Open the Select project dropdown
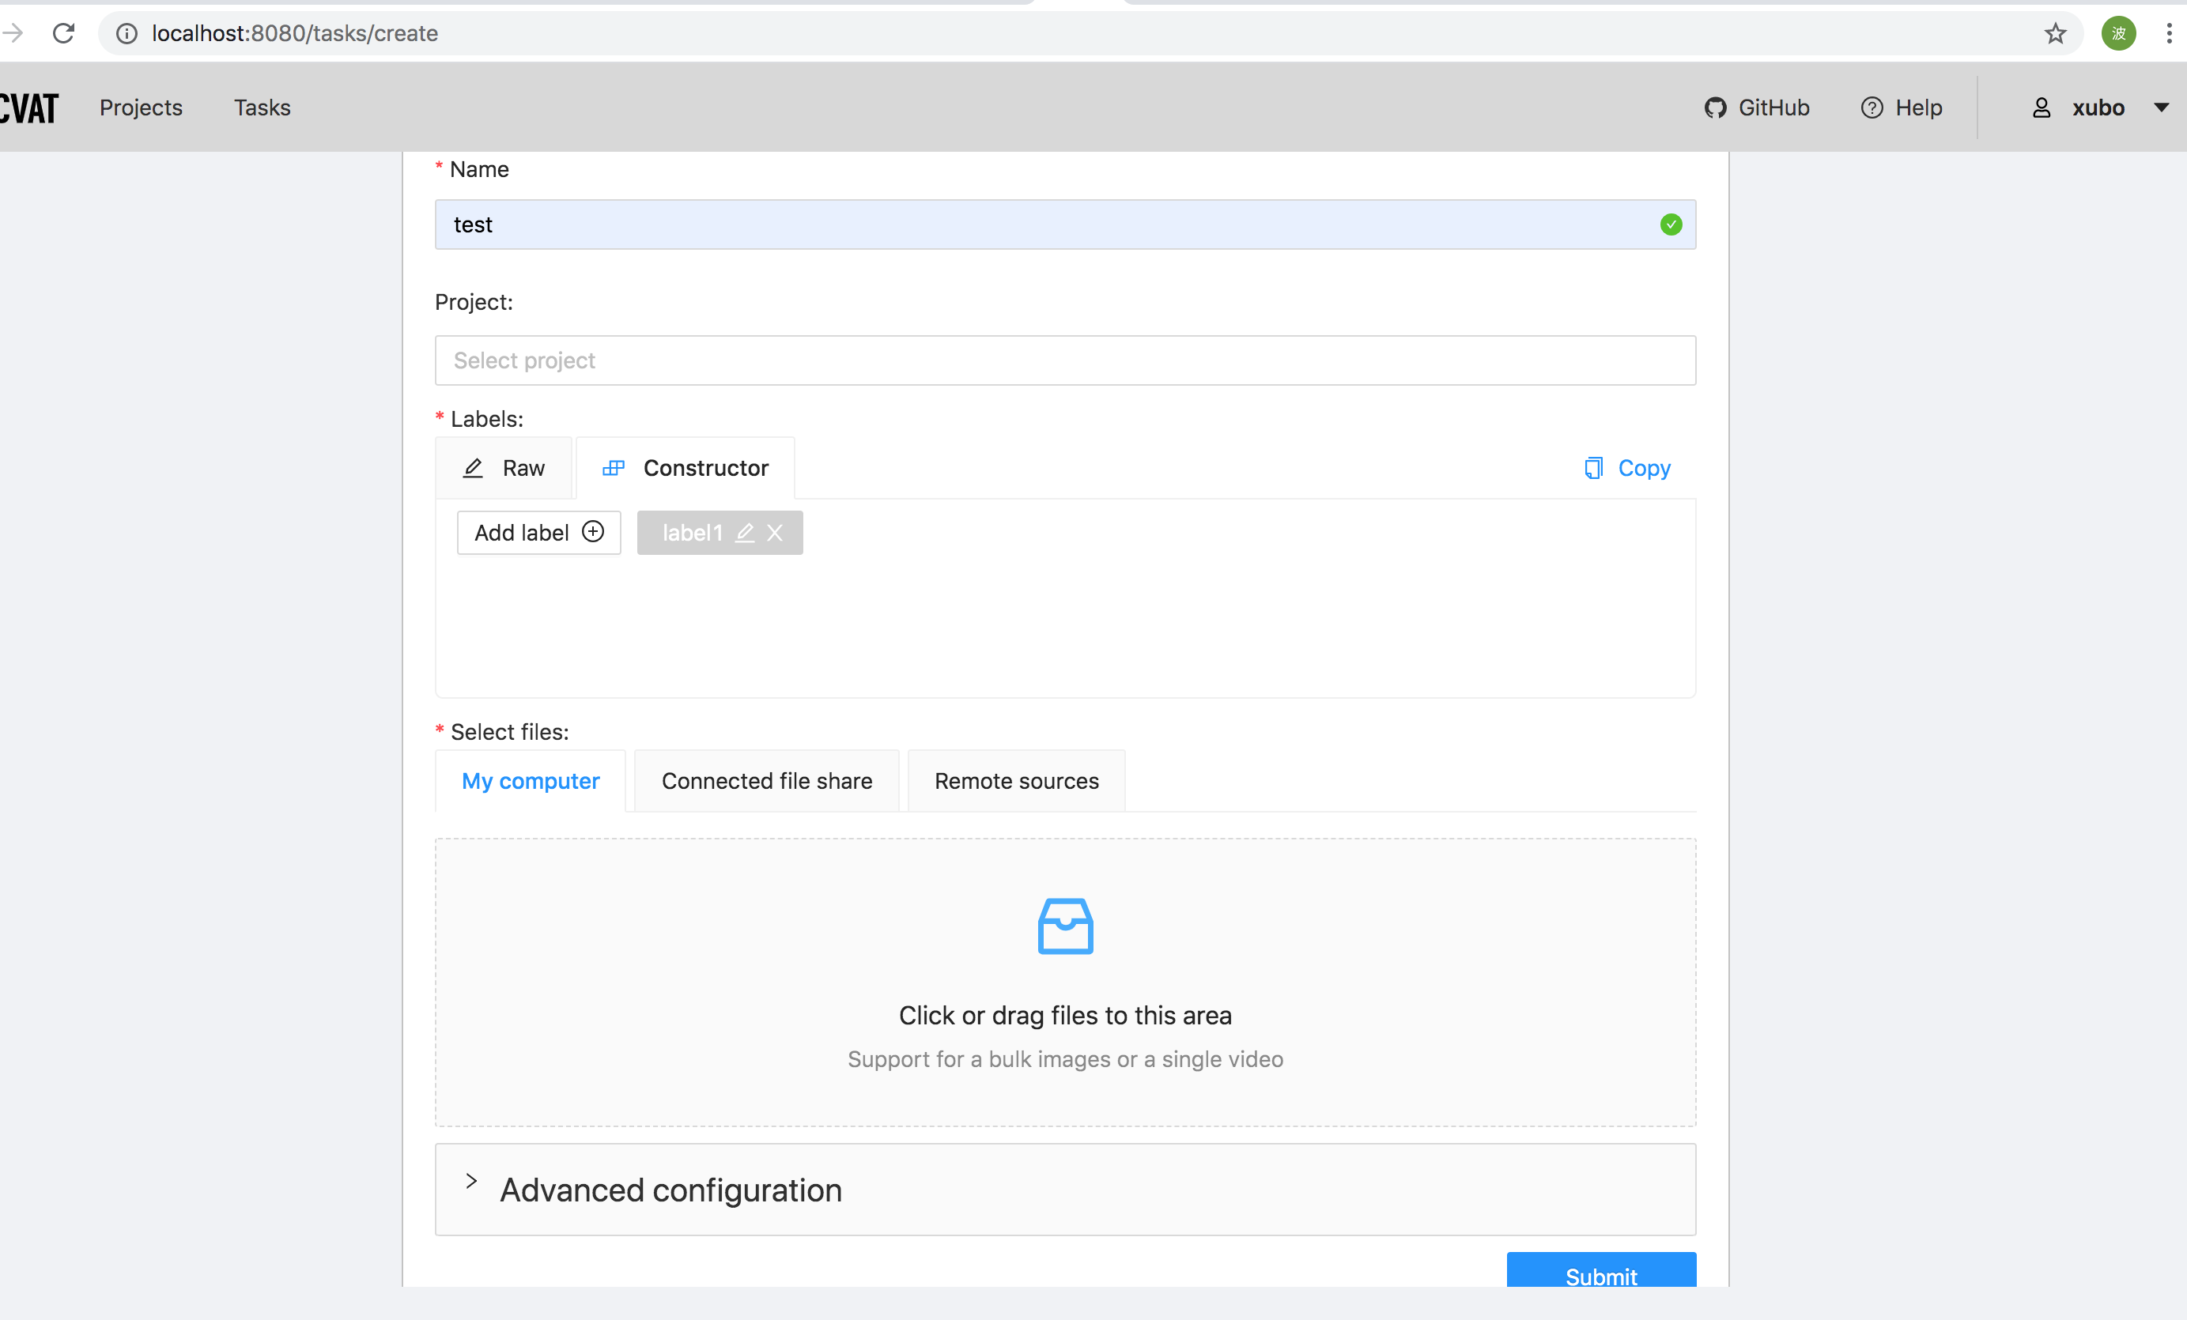 pyautogui.click(x=1064, y=360)
